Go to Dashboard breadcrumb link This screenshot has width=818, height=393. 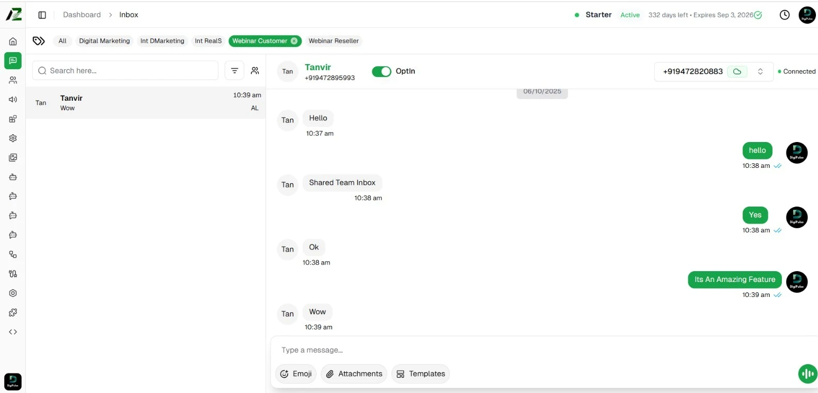[82, 15]
